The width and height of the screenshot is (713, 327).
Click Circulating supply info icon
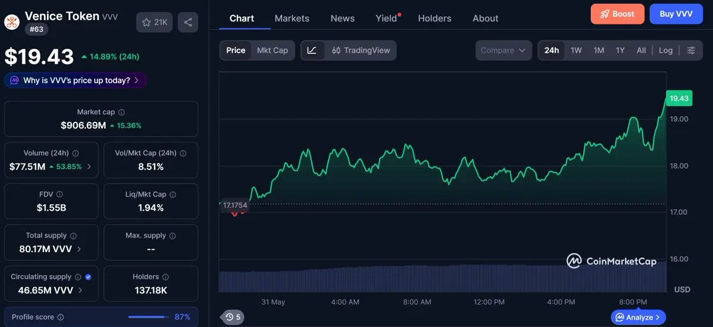[x=78, y=277]
